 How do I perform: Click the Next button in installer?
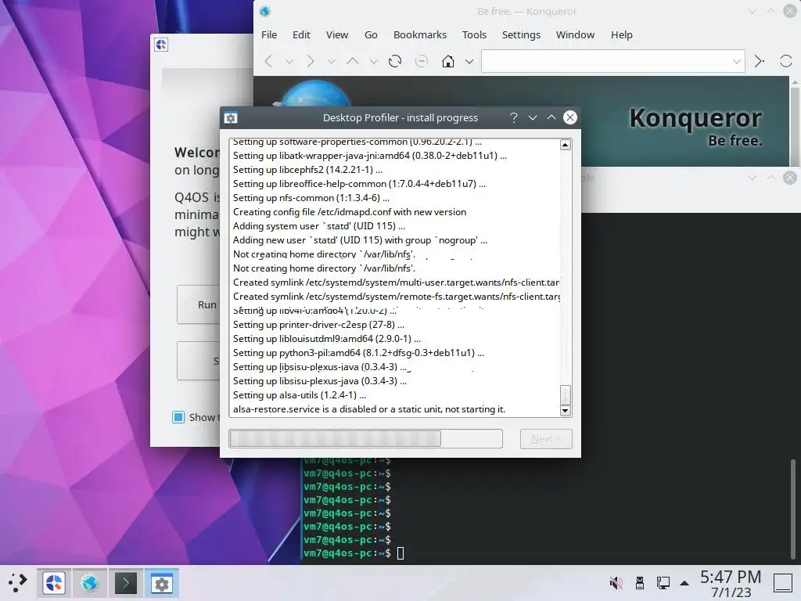(546, 439)
